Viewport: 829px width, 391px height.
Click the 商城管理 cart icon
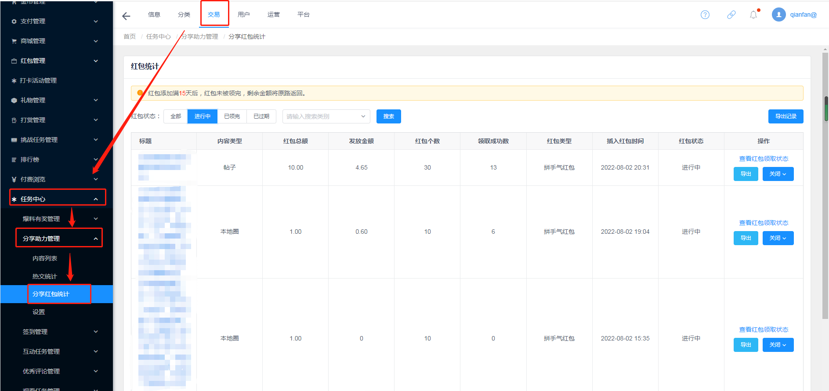tap(14, 41)
